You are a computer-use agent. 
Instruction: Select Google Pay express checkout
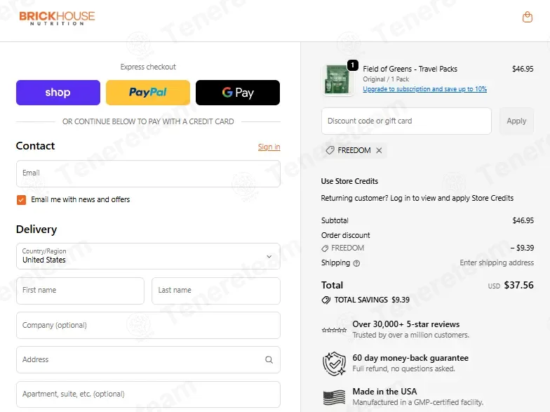pos(238,93)
